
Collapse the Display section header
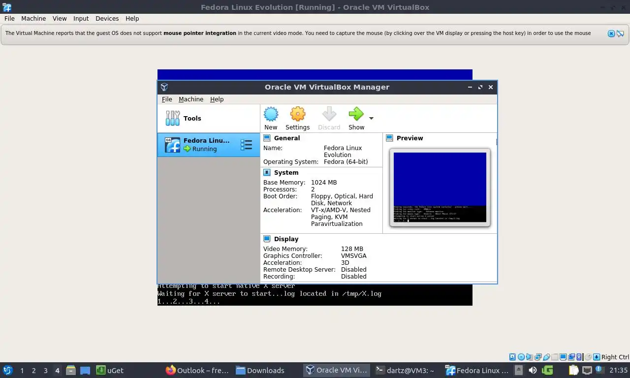coord(286,239)
